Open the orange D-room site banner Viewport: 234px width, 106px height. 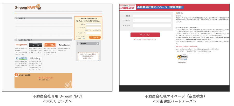click(21, 45)
